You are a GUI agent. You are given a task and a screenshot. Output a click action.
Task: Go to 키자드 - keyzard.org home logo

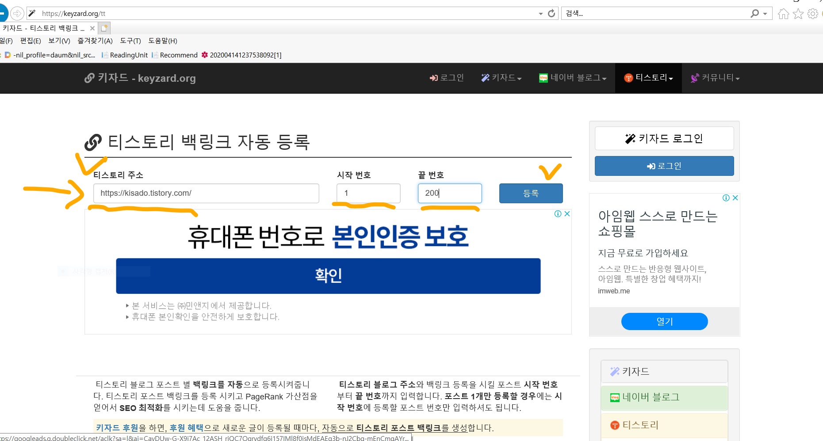(x=140, y=78)
